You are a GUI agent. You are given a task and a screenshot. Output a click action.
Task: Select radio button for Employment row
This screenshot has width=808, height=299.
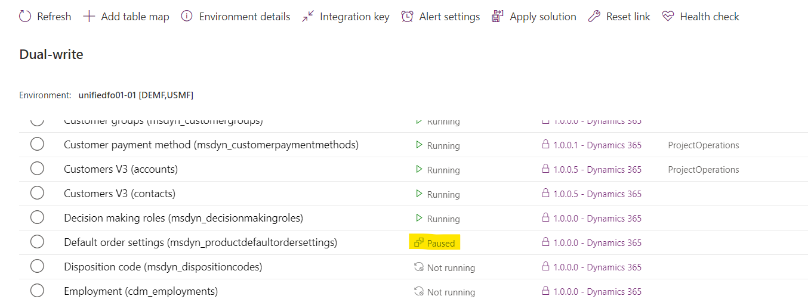coord(37,291)
